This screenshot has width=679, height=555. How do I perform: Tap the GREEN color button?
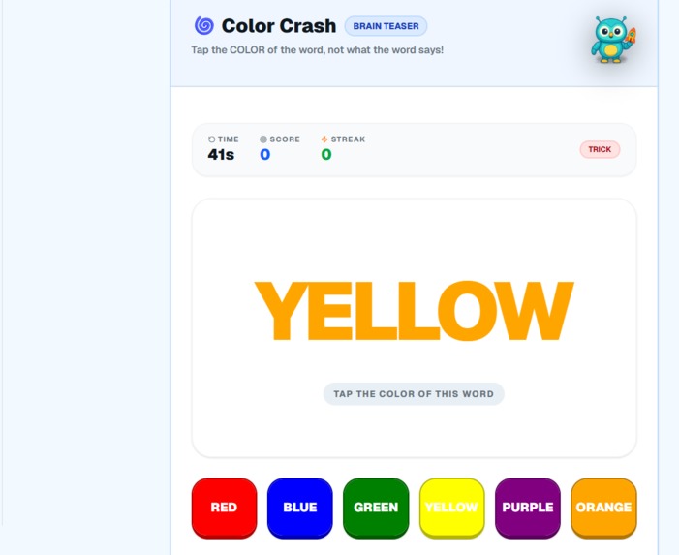(x=376, y=508)
